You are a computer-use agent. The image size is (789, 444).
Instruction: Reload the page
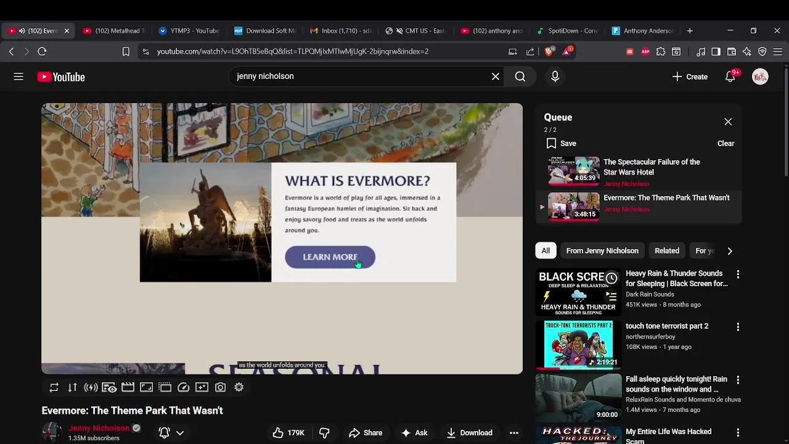coord(42,52)
